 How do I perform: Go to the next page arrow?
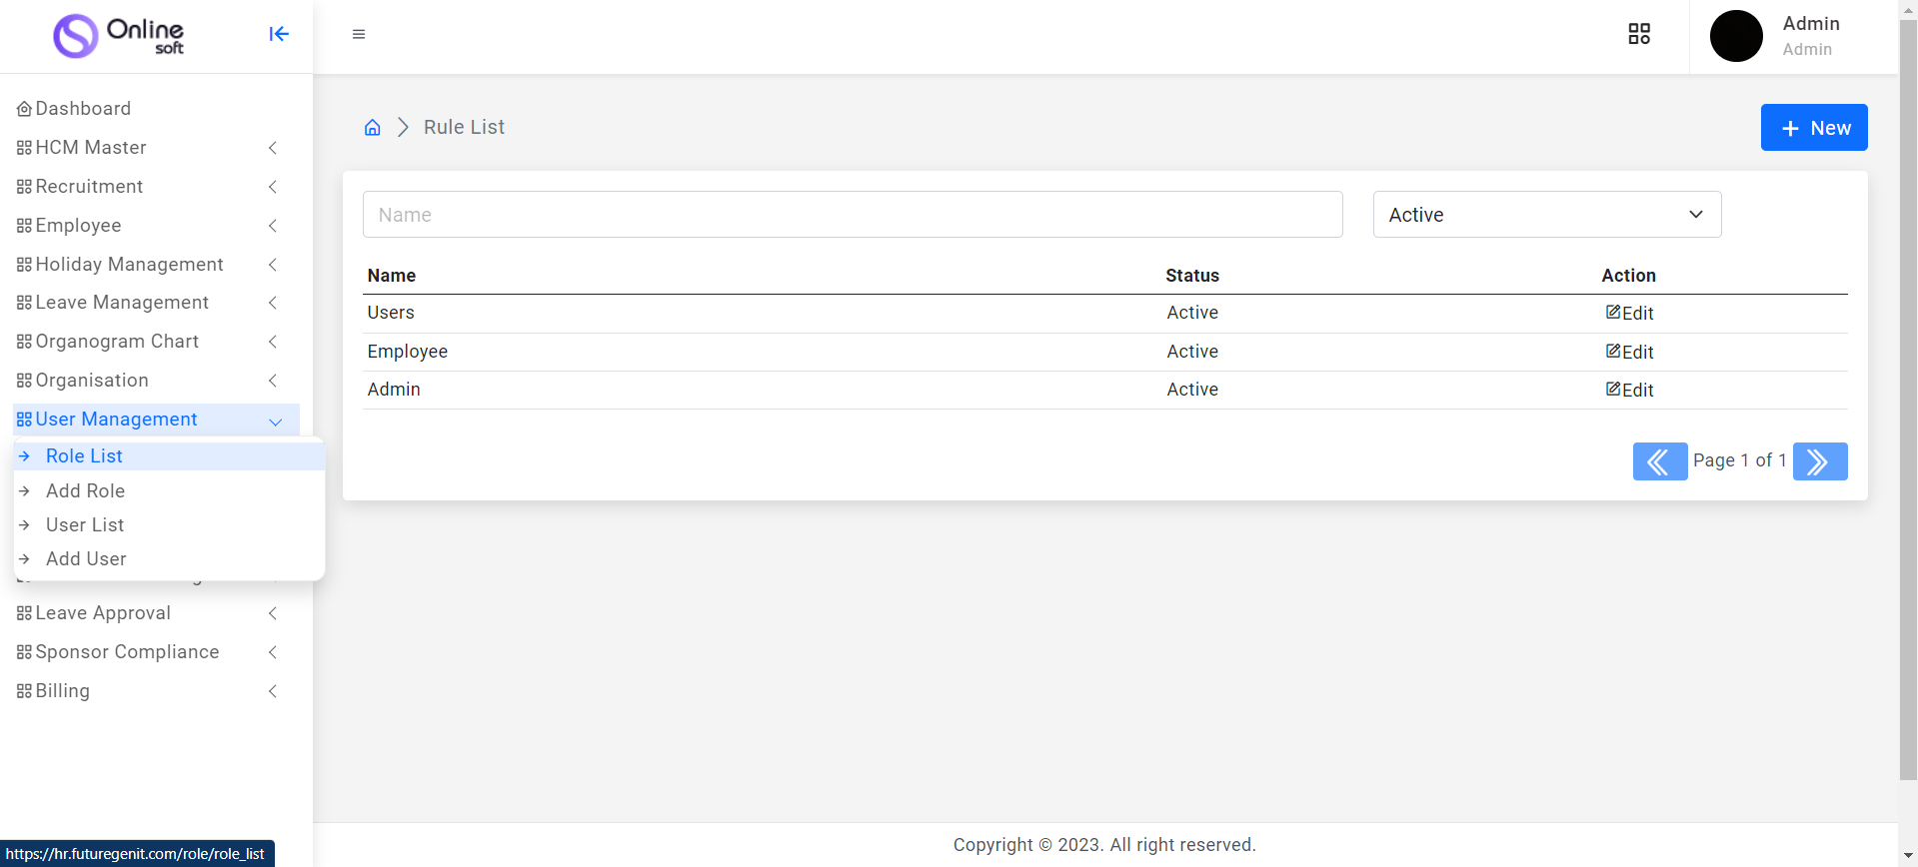[x=1819, y=461]
